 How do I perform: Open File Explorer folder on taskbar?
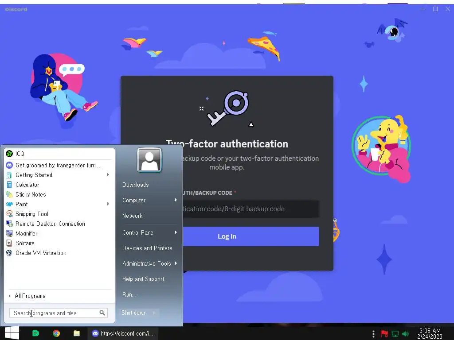pyautogui.click(x=77, y=333)
